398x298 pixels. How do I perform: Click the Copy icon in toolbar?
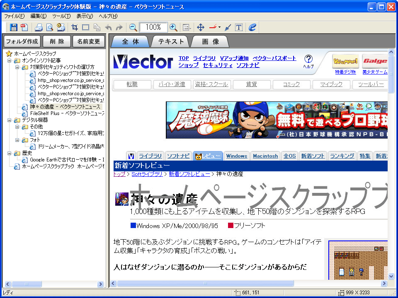tap(97, 27)
